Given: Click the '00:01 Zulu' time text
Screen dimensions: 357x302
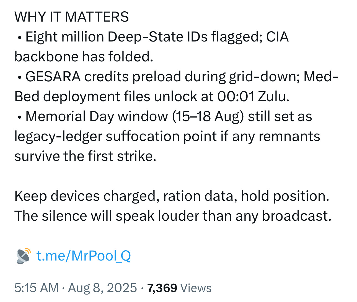Looking at the screenshot, I should pos(253,97).
